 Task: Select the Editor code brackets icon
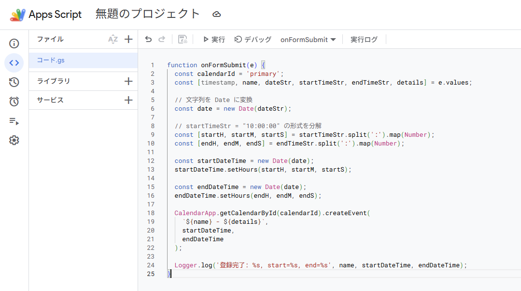coord(14,63)
